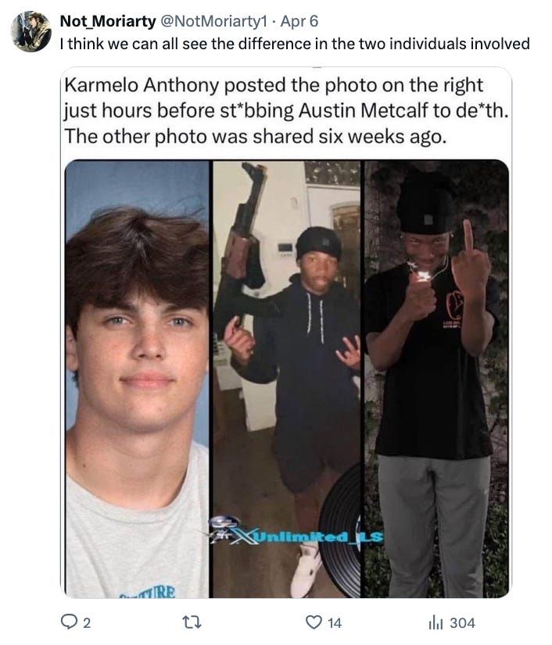Open the view analytics bar-chart icon

click(436, 622)
